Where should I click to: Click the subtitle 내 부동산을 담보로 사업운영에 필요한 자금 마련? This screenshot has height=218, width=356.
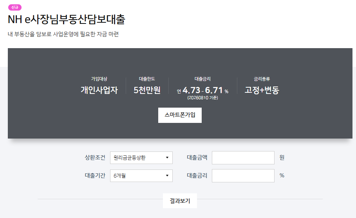point(63,34)
